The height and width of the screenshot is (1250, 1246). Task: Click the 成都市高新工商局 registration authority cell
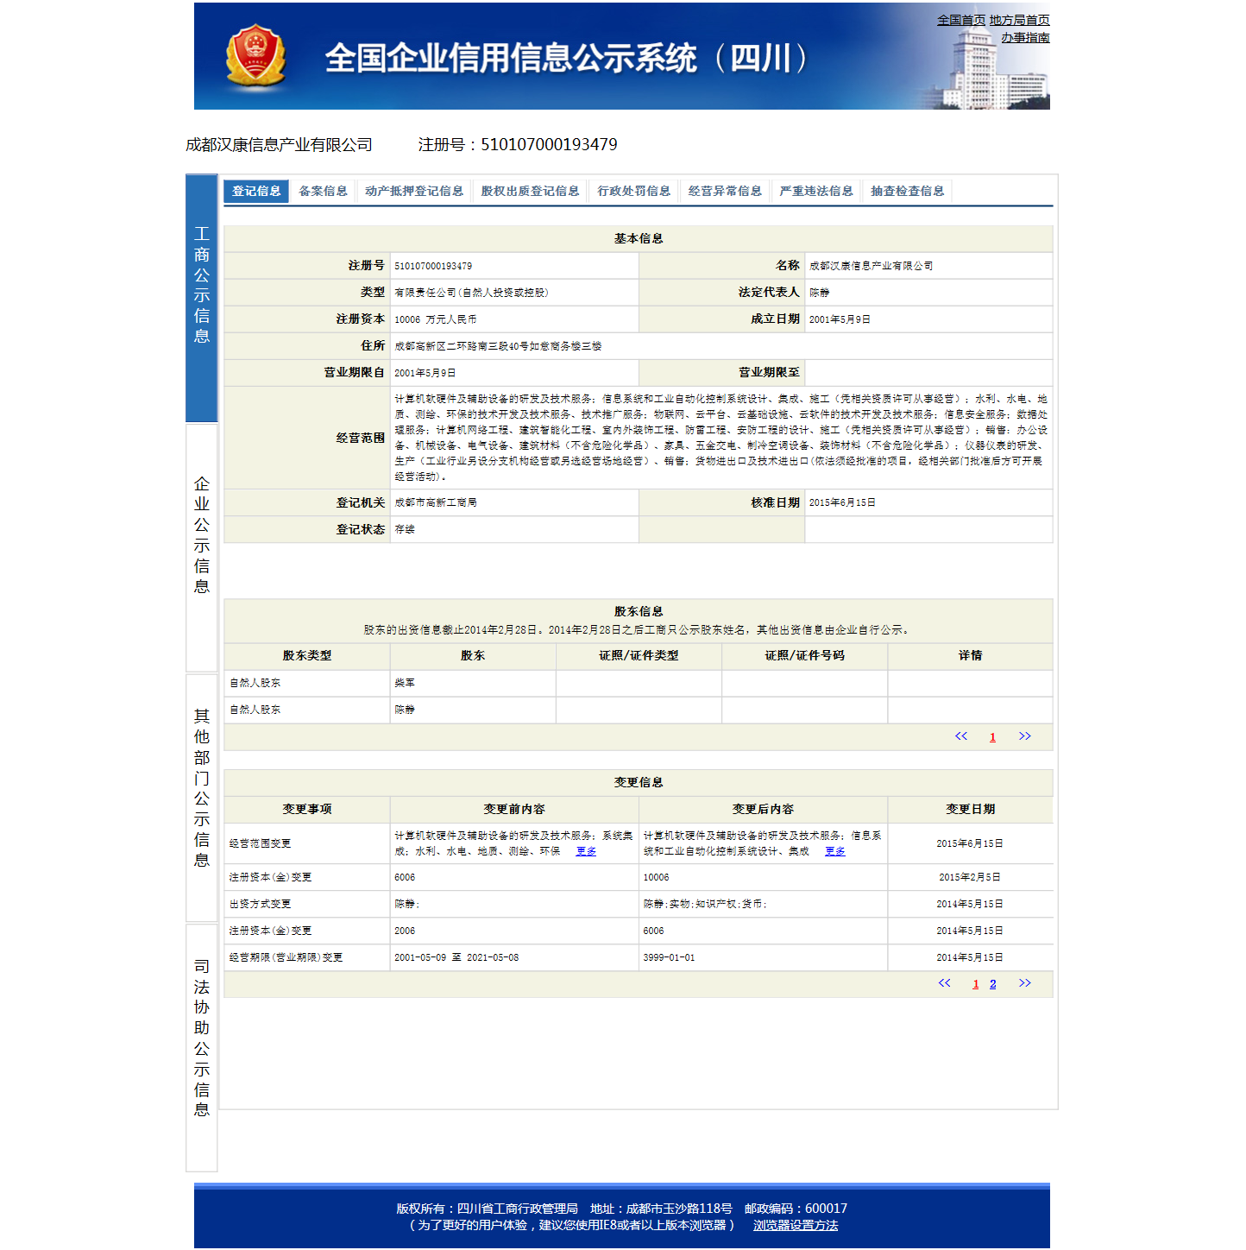[514, 502]
